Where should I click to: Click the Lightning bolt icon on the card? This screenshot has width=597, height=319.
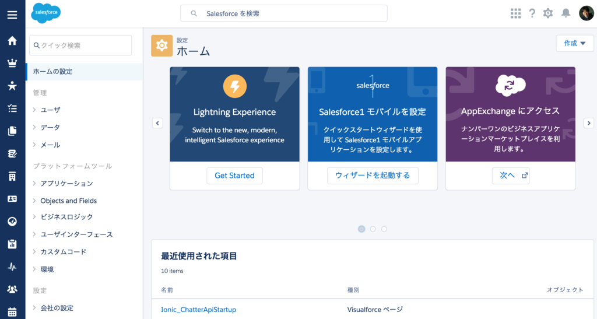(x=234, y=86)
